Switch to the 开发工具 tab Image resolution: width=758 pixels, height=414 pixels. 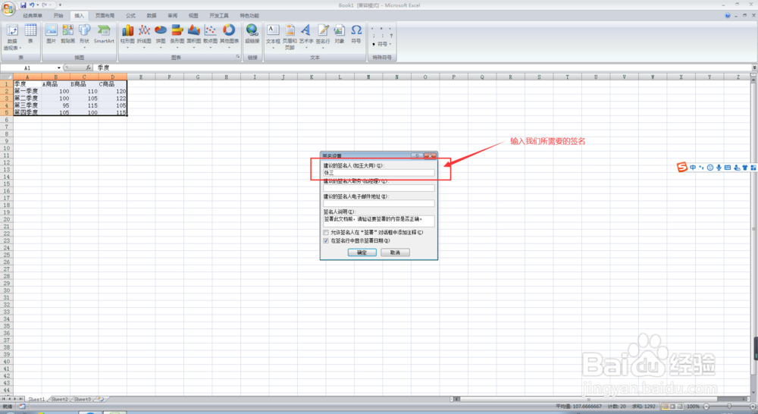tap(219, 15)
